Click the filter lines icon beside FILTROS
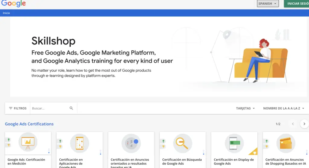Viewport: 309px width, 168px height. 11,108
